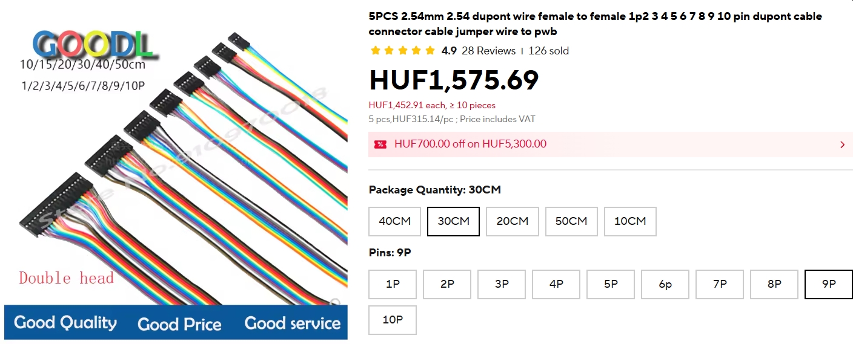Choose the 20CM cable length
The width and height of the screenshot is (853, 344).
[513, 221]
